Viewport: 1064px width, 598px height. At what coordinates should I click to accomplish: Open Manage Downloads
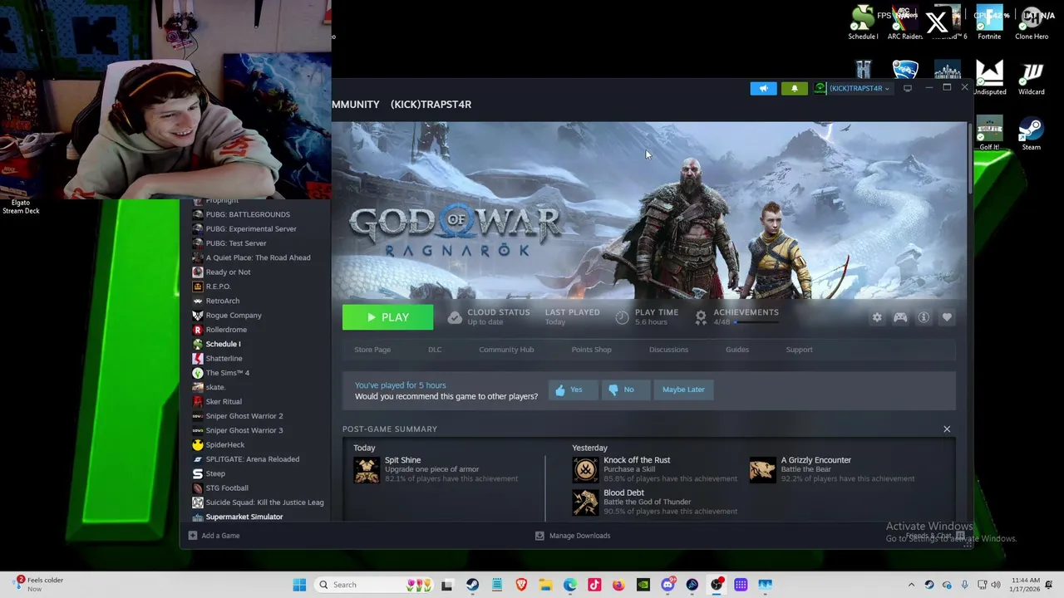[x=573, y=536]
